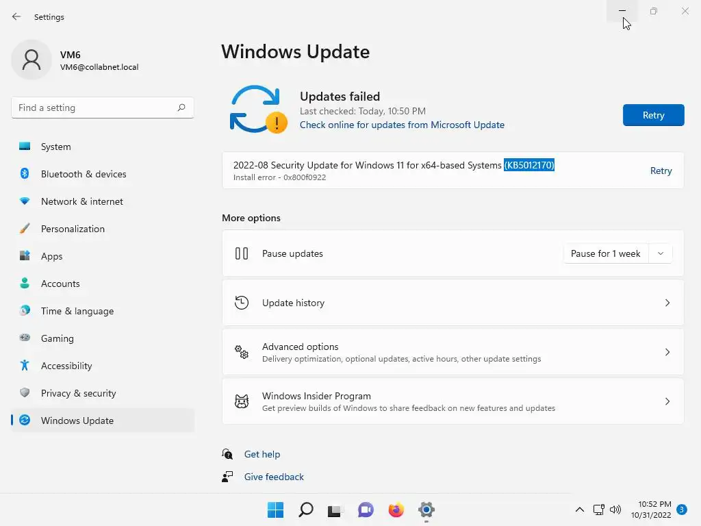The image size is (701, 526).
Task: Click the Settings back arrow icon
Action: tap(16, 16)
